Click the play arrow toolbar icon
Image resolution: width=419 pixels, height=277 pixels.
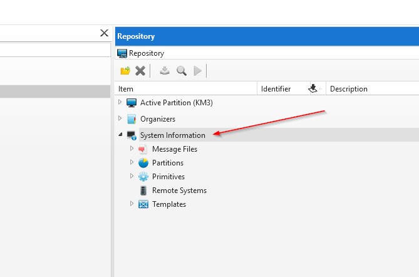pyautogui.click(x=198, y=71)
